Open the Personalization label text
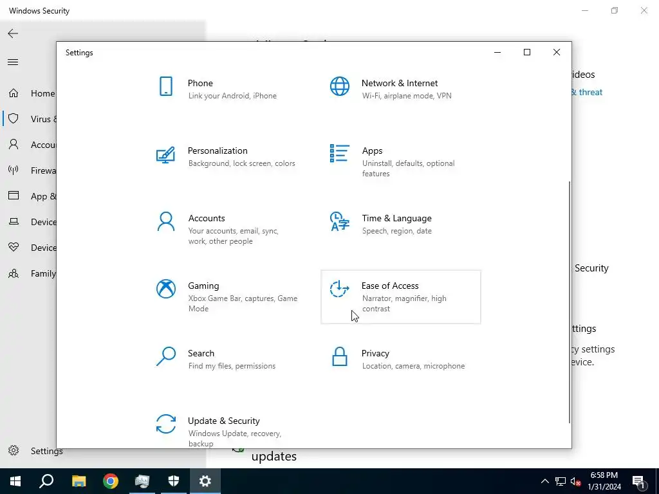 tap(218, 151)
